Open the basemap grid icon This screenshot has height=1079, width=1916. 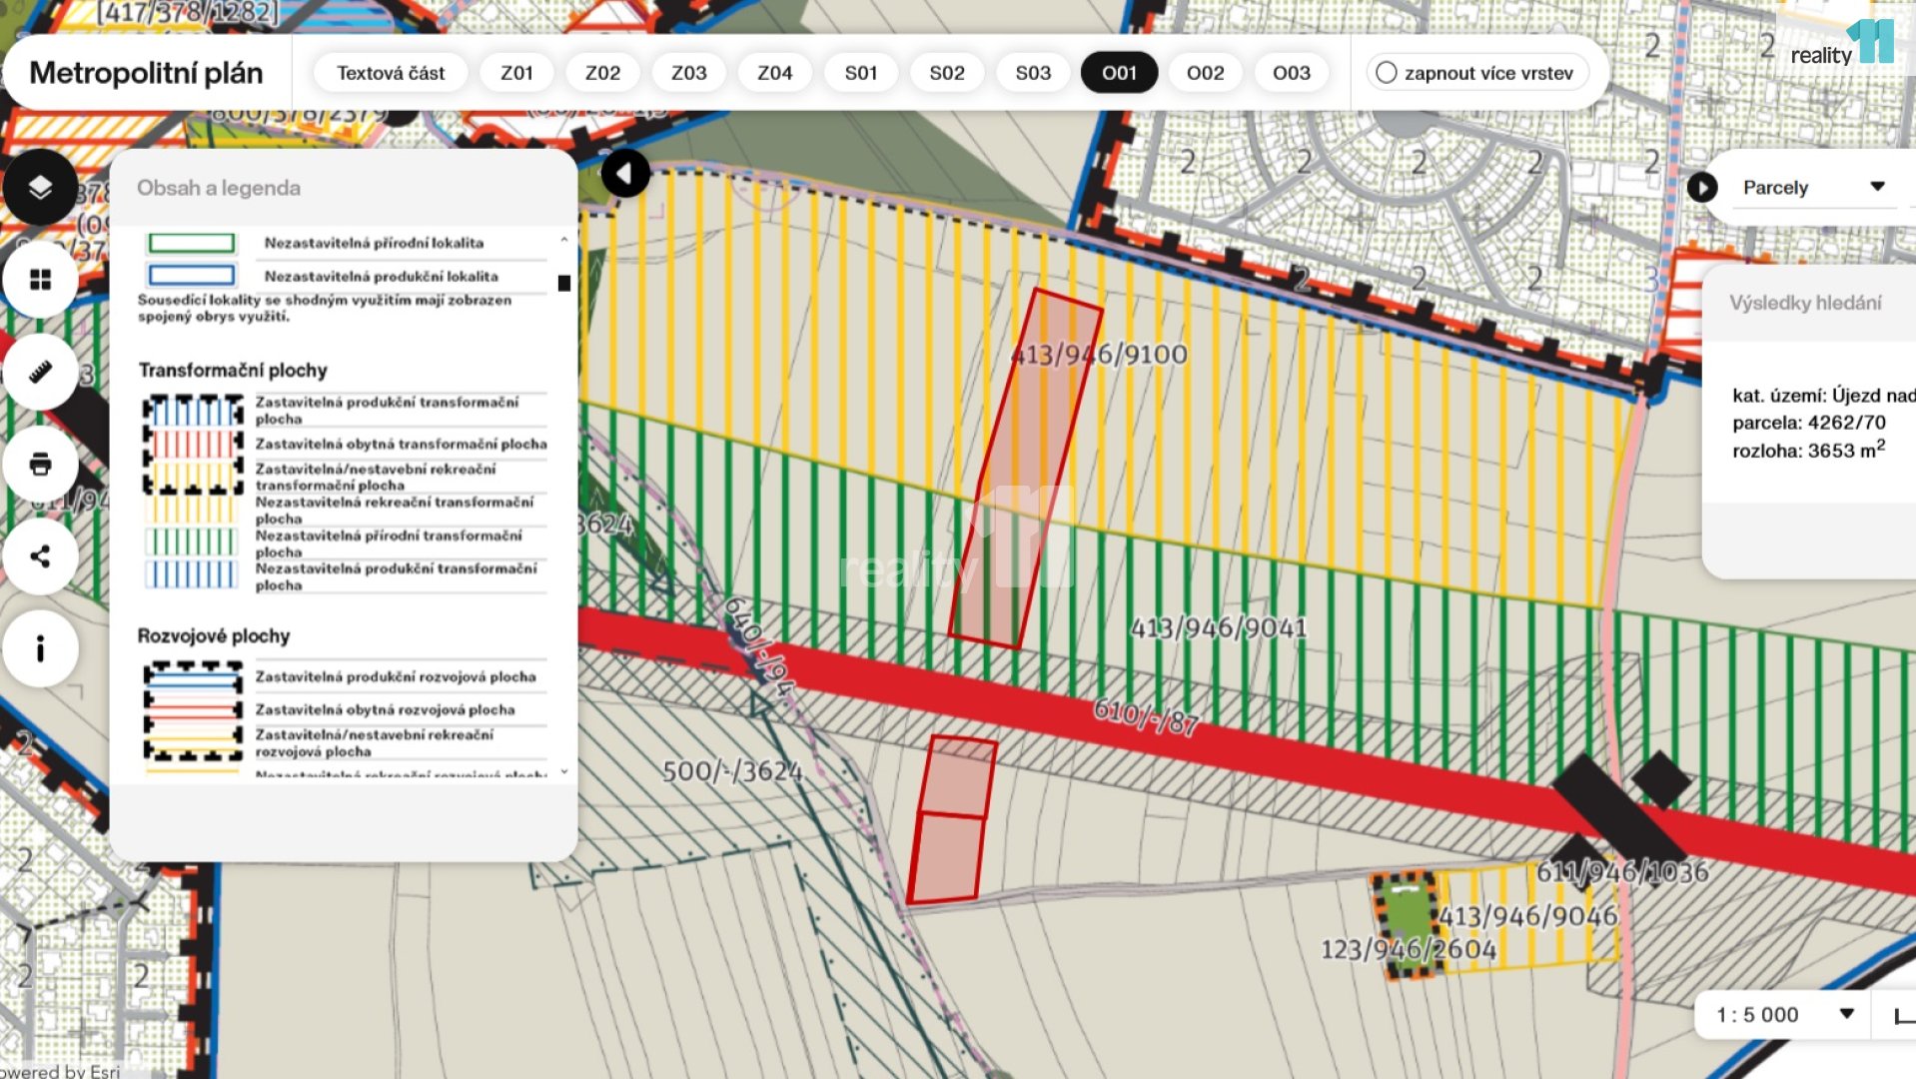coord(40,280)
